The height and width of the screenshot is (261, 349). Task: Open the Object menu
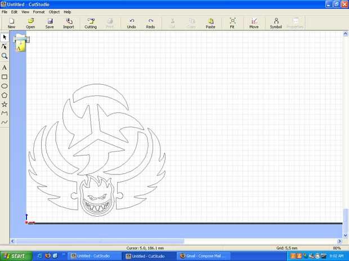tap(54, 12)
